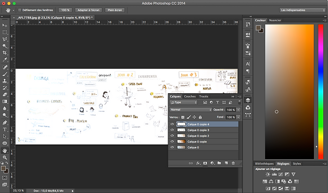328x193 pixels.
Task: Toggle visibility of Calque 0 layer
Action: (172, 147)
